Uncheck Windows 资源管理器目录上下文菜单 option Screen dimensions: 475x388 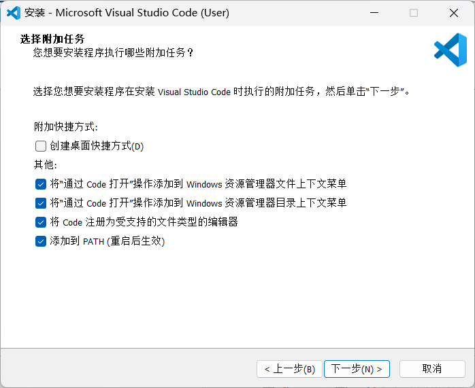pos(41,203)
